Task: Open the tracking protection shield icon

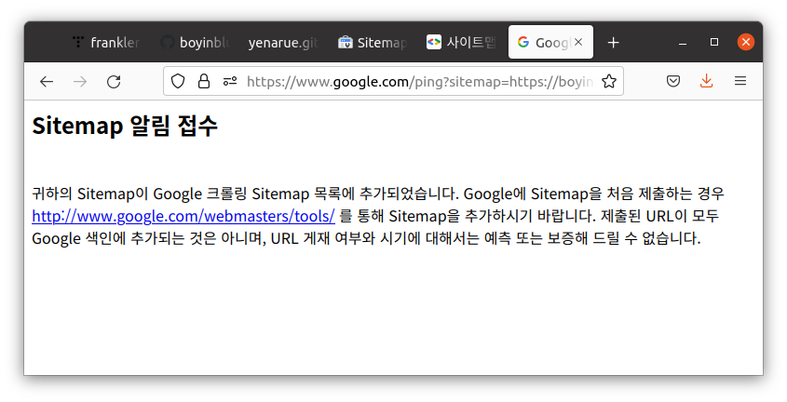Action: (x=178, y=81)
